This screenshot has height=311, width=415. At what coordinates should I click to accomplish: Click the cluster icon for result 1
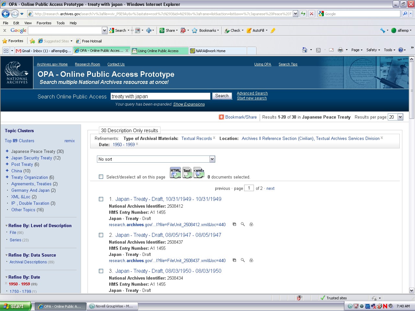tap(251, 224)
